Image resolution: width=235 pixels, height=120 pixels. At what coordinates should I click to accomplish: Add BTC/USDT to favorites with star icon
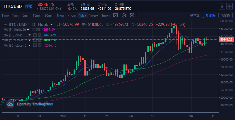(x=222, y=6)
